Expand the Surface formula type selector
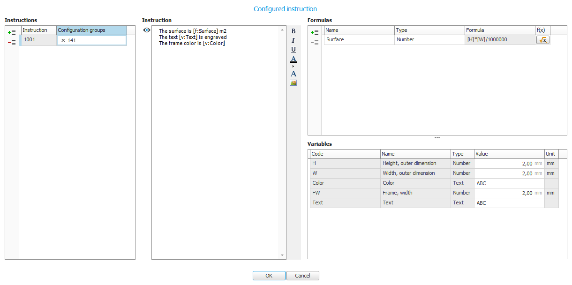The height and width of the screenshot is (285, 572). (429, 39)
